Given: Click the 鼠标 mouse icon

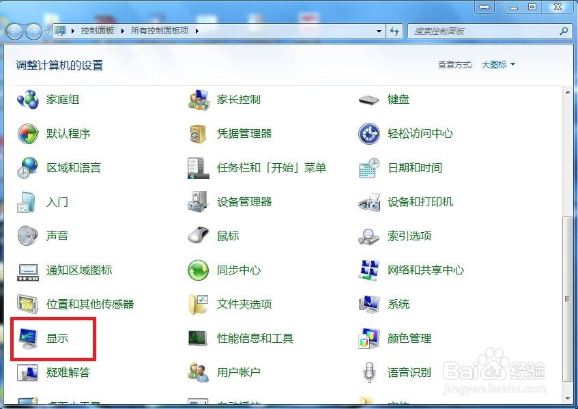Looking at the screenshot, I should point(199,236).
